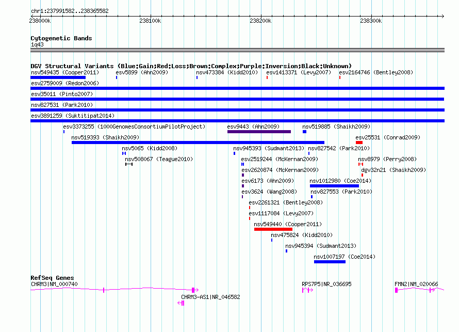Click the CHRM3-AS1 magenta gene glyph
This screenshot has width=459, height=332.
tap(181, 303)
